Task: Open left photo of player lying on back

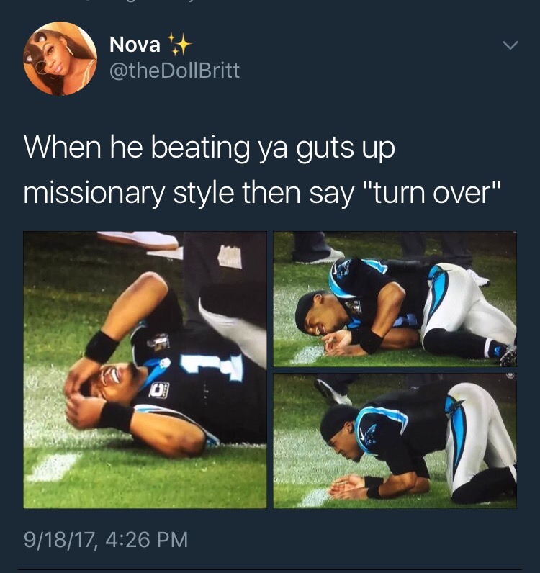Action: tap(145, 369)
